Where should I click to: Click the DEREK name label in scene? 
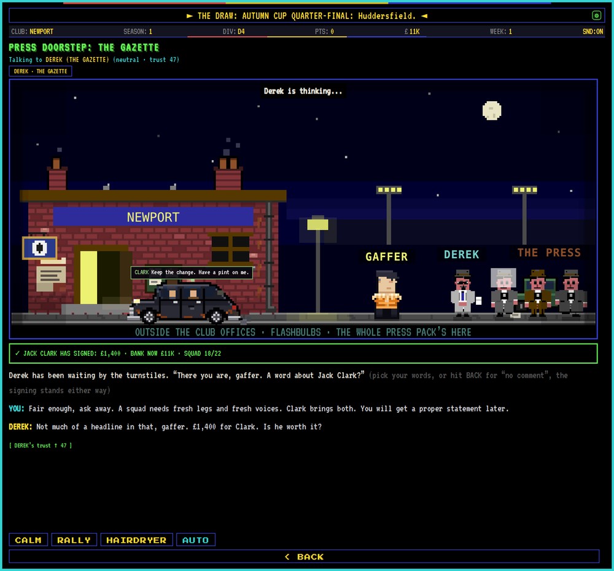click(x=462, y=255)
